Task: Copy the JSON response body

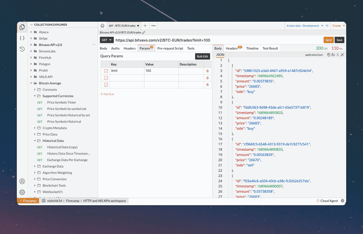Action: (x=329, y=55)
